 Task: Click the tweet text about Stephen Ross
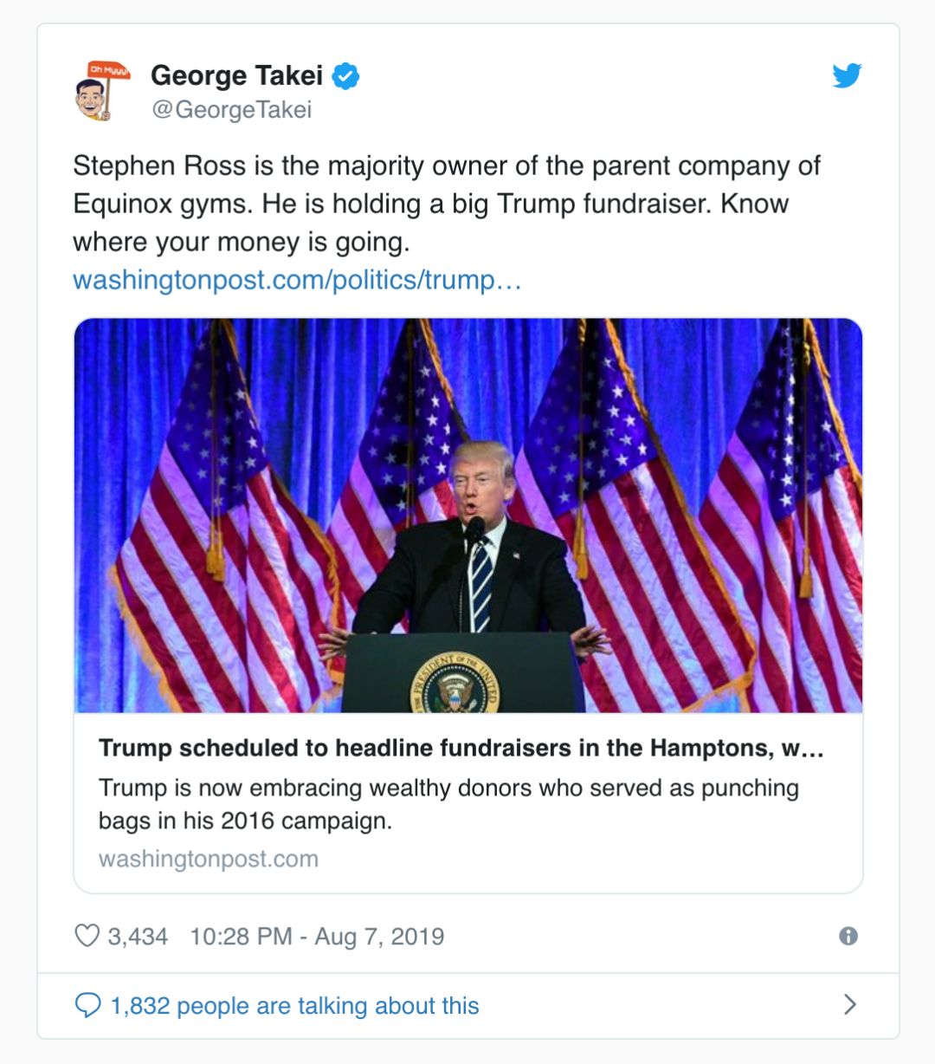(x=446, y=204)
